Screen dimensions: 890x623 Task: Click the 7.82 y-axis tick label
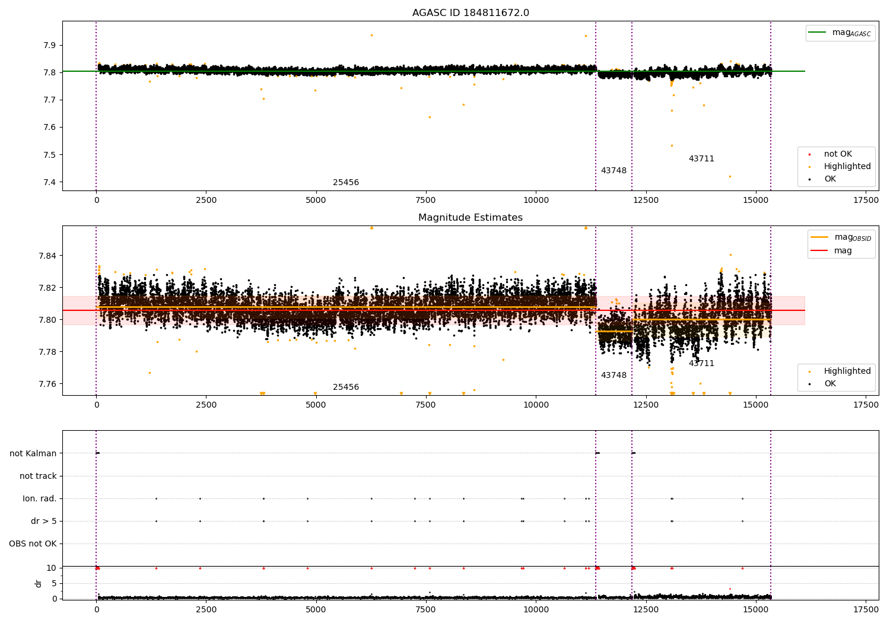pyautogui.click(x=47, y=288)
